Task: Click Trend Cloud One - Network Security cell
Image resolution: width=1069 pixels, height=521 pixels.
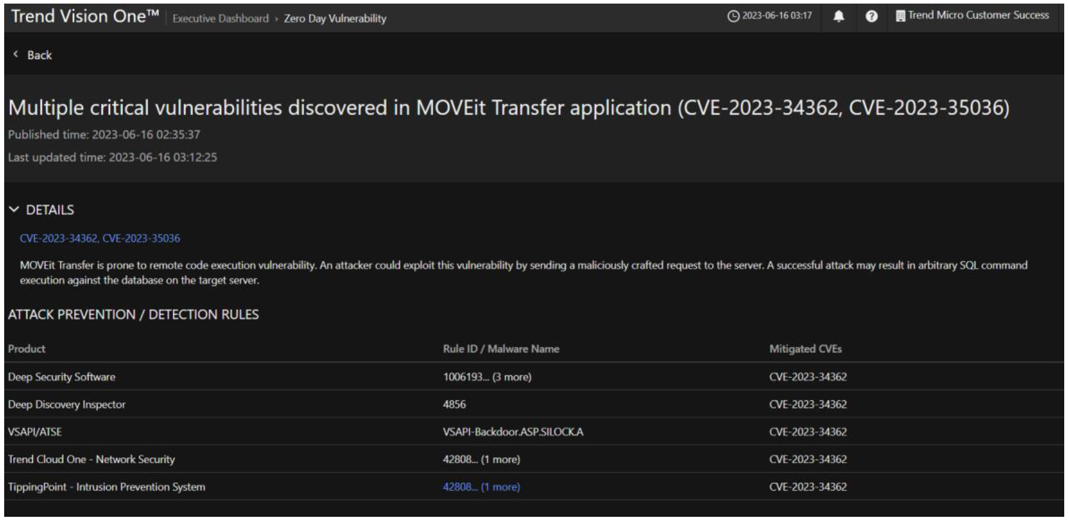Action: tap(91, 459)
